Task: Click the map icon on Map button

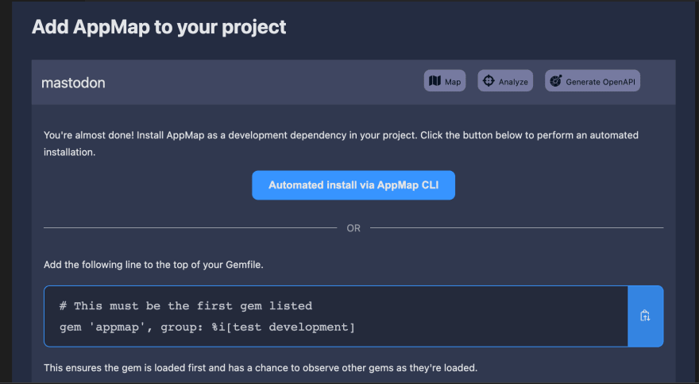Action: point(434,81)
